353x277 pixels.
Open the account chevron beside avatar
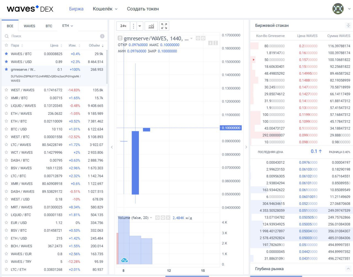coord(349,9)
